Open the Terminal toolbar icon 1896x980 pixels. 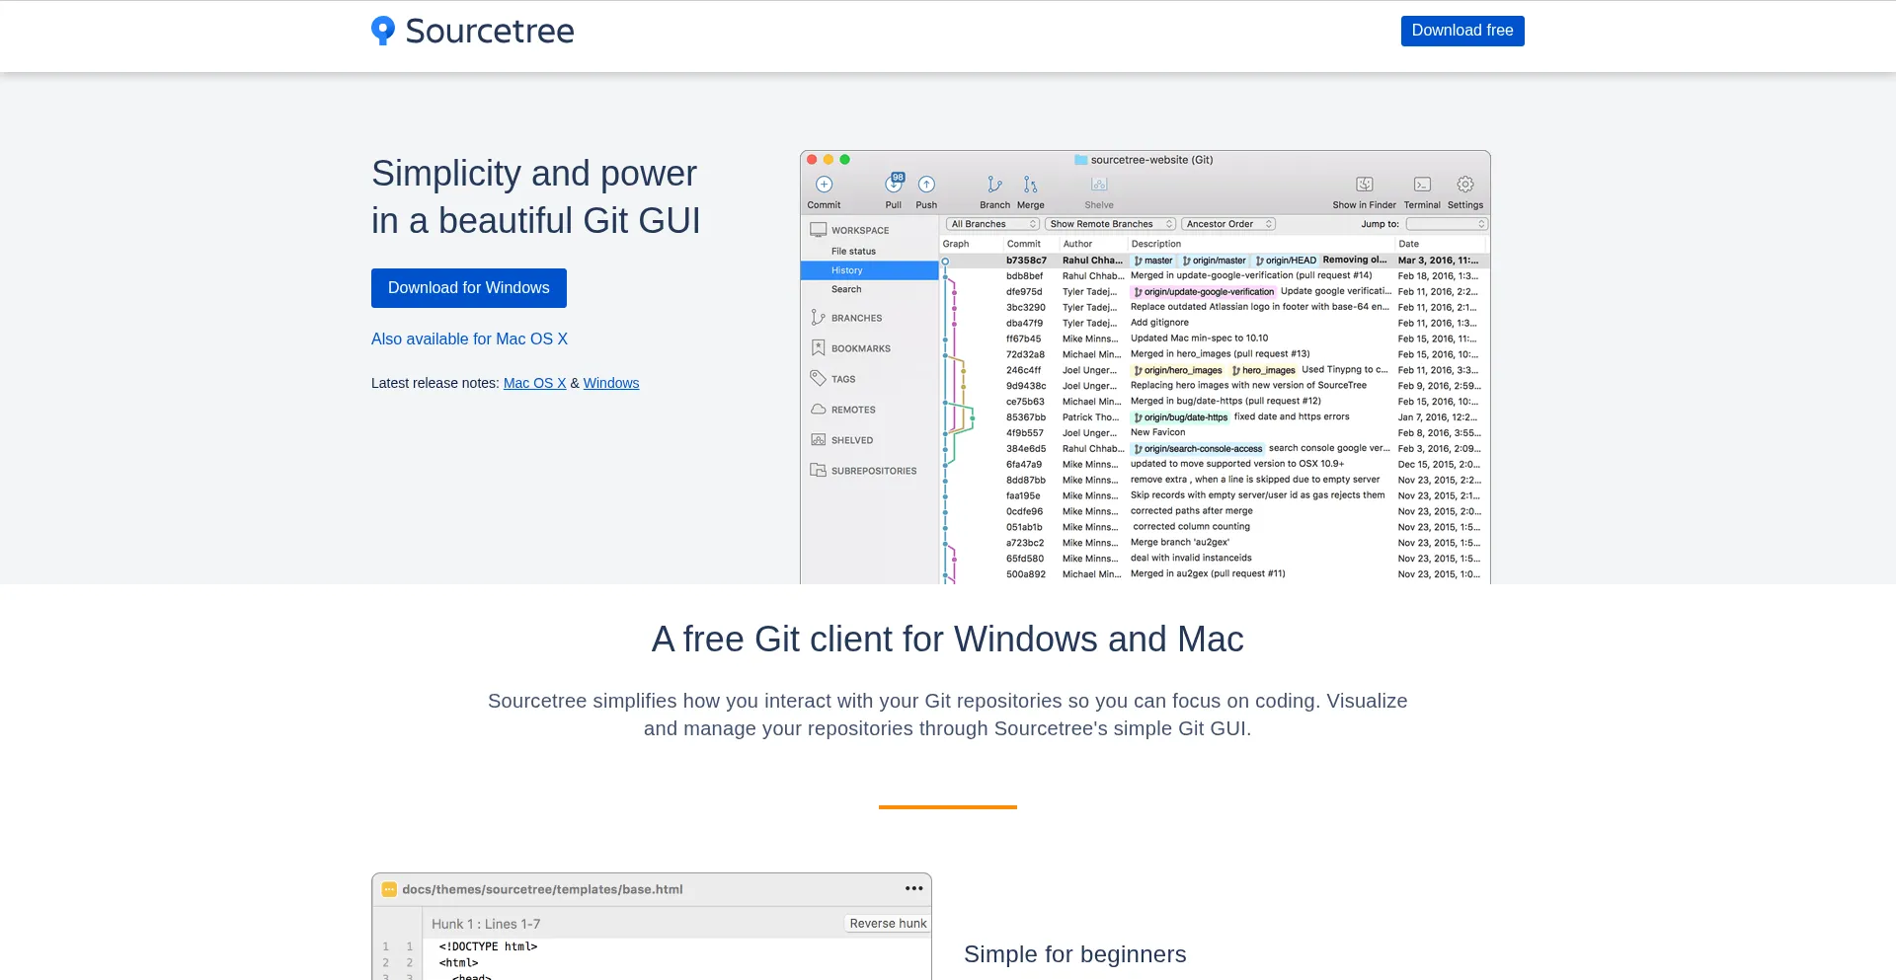click(1422, 185)
